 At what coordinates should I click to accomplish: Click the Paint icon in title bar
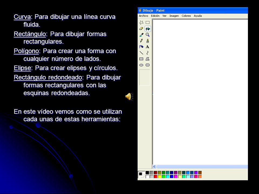[x=140, y=10]
